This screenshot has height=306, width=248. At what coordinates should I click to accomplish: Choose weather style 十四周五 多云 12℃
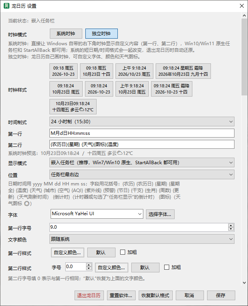[x=73, y=107]
